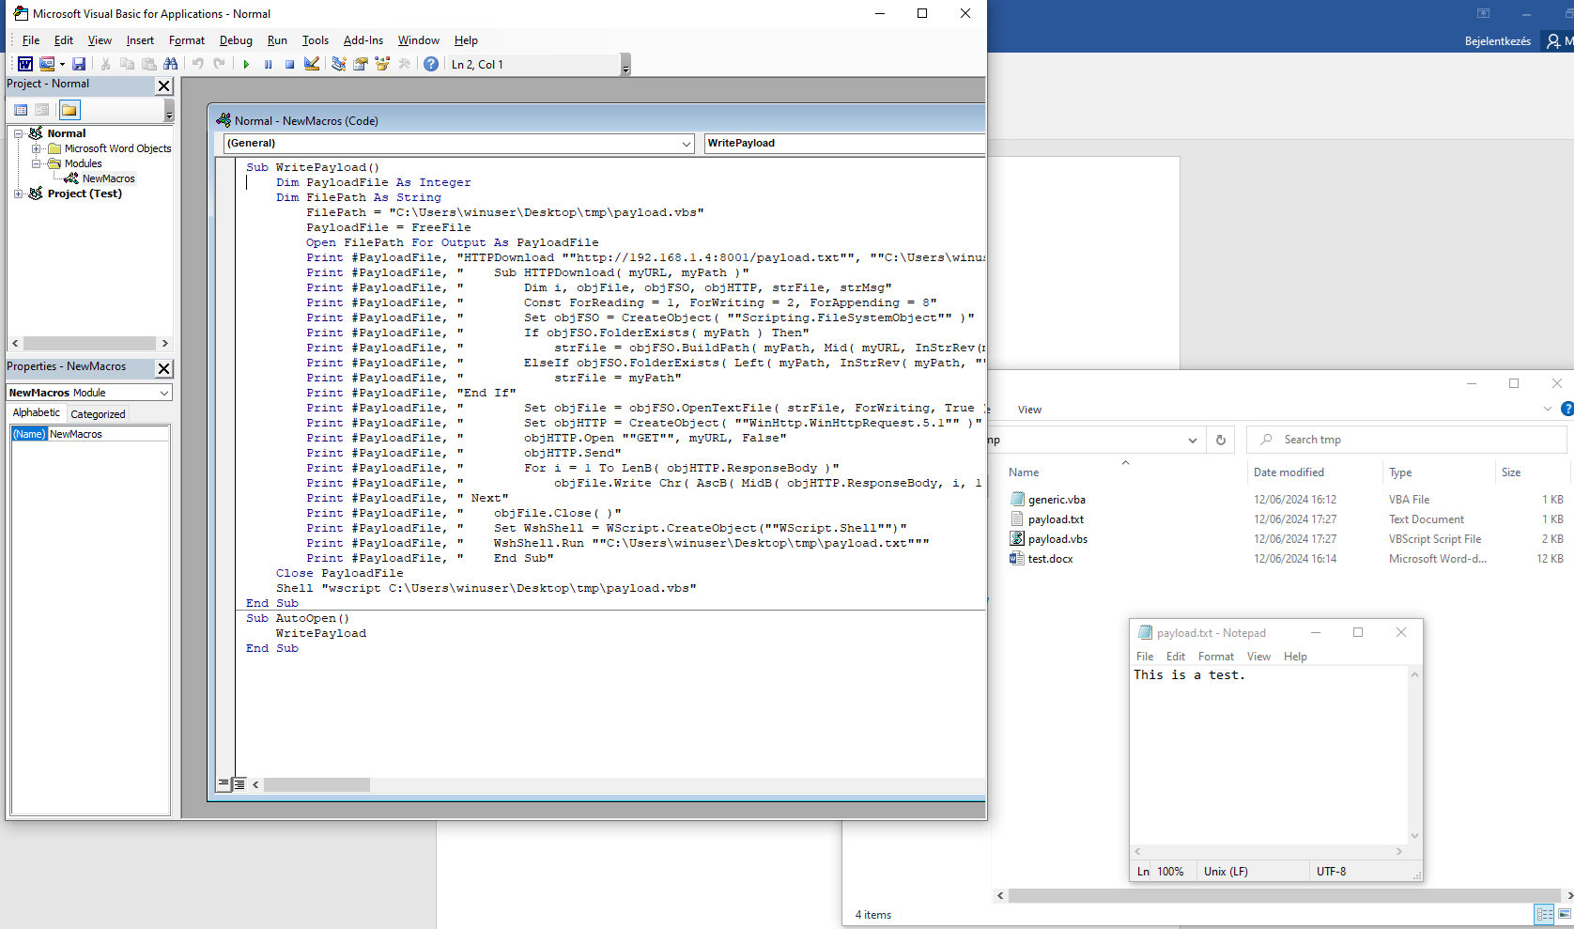The height and width of the screenshot is (929, 1574).
Task: Open Notepad's Format menu
Action: coord(1216,657)
